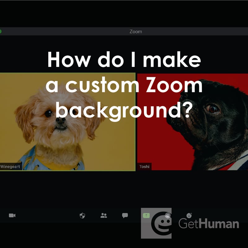Click the "Winegeart" name label
This screenshot has width=248, height=248.
tap(10, 166)
